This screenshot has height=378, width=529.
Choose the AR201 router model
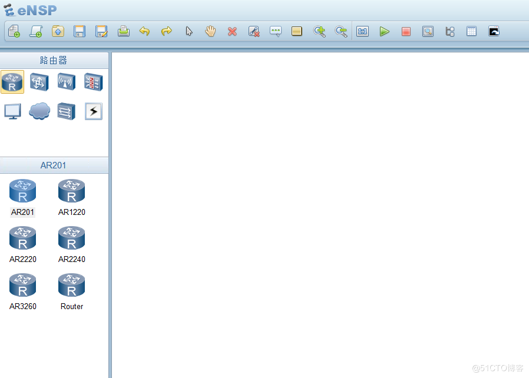pos(22,198)
